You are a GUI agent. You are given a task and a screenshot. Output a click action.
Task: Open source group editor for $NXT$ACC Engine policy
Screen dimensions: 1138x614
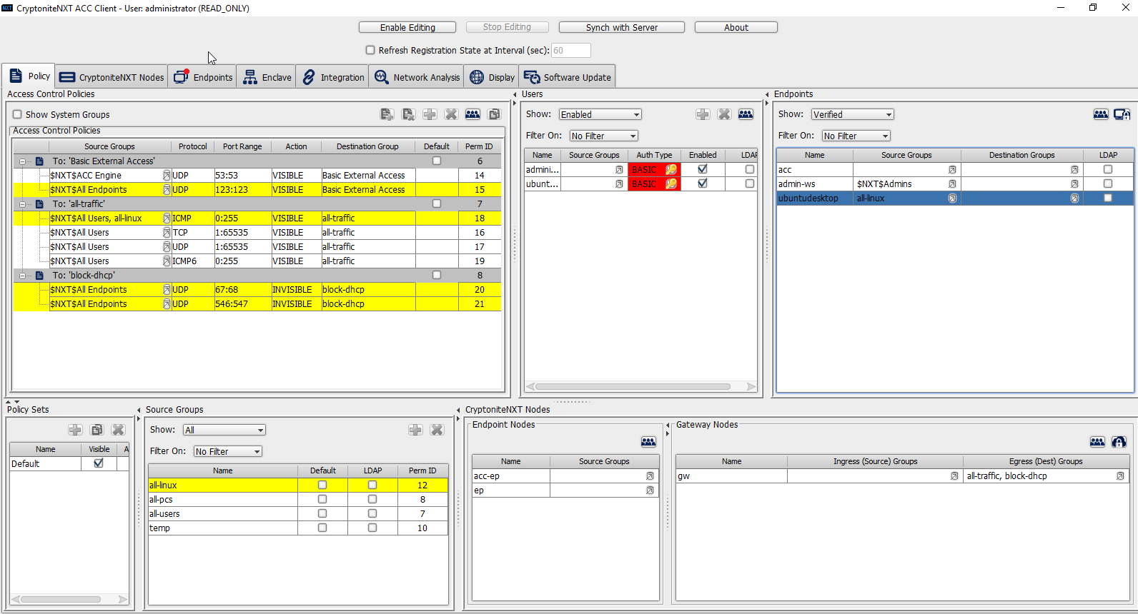167,176
